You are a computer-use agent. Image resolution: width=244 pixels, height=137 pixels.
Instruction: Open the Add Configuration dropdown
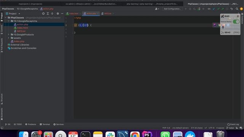pos(172,9)
